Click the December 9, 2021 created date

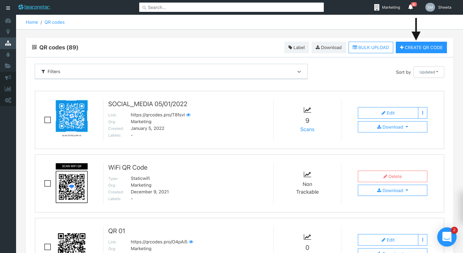(x=150, y=192)
